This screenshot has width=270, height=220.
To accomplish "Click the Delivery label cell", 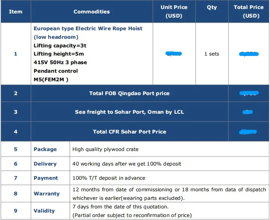I will tap(45, 164).
